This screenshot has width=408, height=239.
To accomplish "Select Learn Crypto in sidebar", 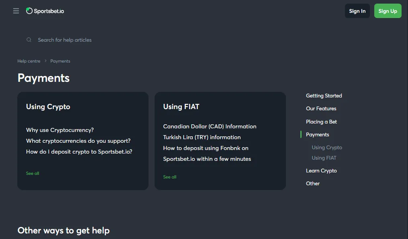I will click(321, 171).
